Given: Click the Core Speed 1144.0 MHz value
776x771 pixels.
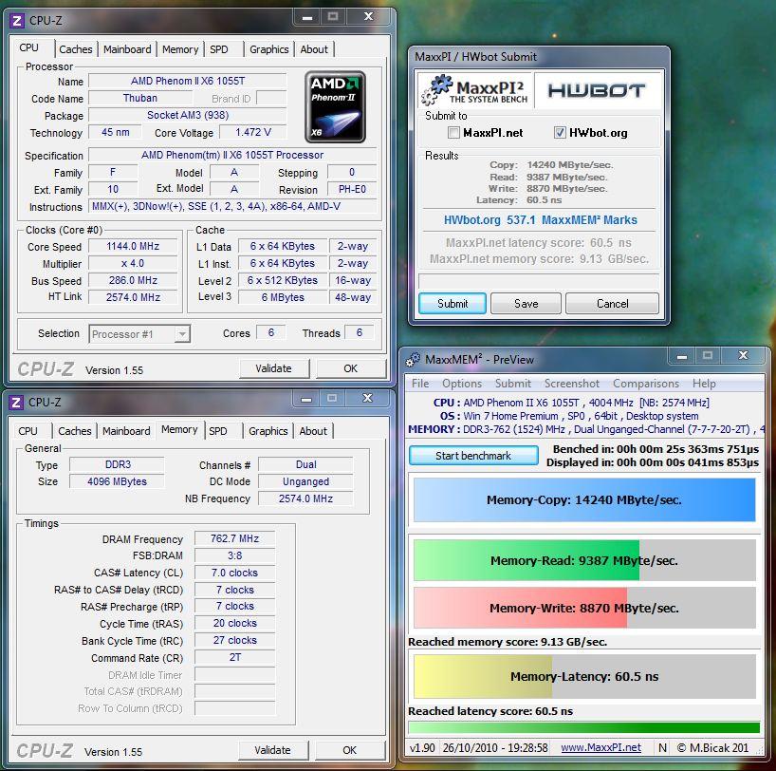Looking at the screenshot, I should pyautogui.click(x=133, y=246).
